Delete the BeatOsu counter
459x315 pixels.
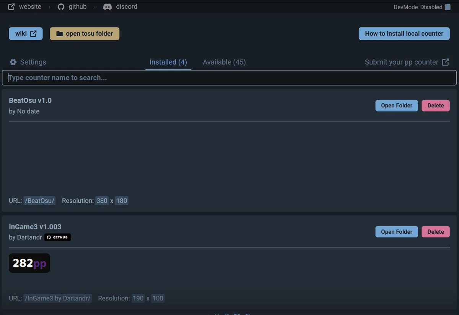pyautogui.click(x=436, y=106)
